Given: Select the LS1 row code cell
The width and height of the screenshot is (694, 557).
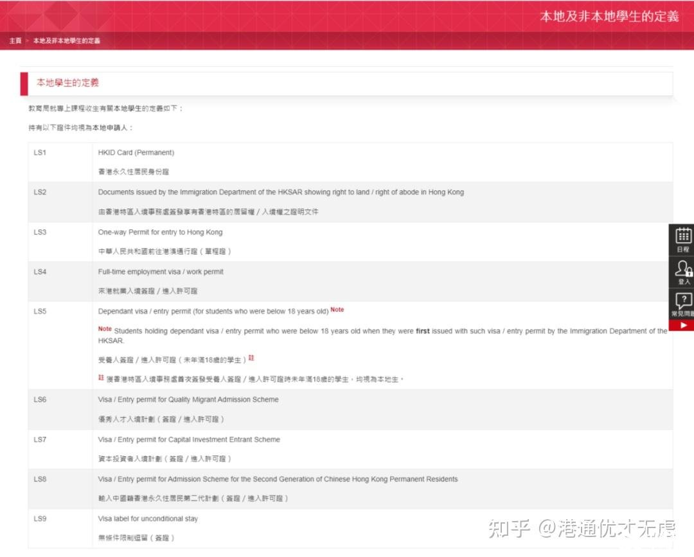Looking at the screenshot, I should (60, 162).
